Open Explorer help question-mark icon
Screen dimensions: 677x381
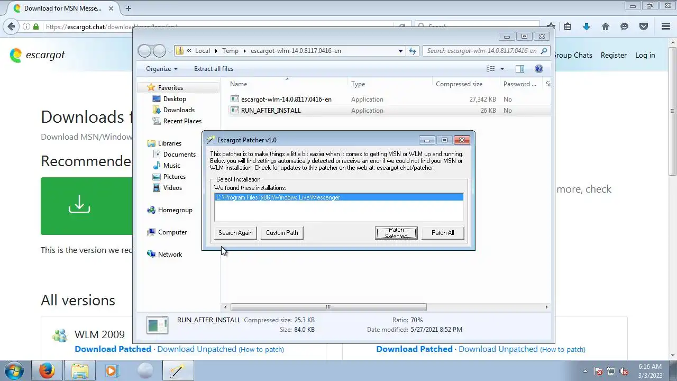pyautogui.click(x=539, y=69)
